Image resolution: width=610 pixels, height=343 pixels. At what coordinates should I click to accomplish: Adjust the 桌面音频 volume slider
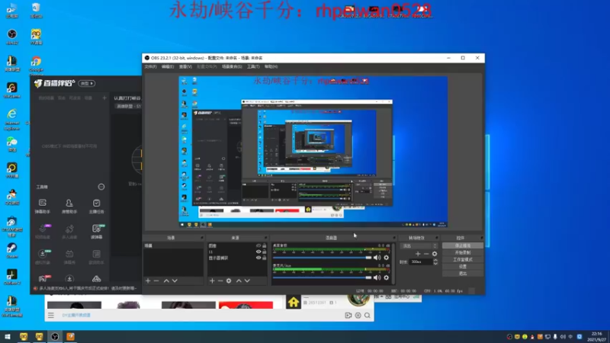point(322,258)
